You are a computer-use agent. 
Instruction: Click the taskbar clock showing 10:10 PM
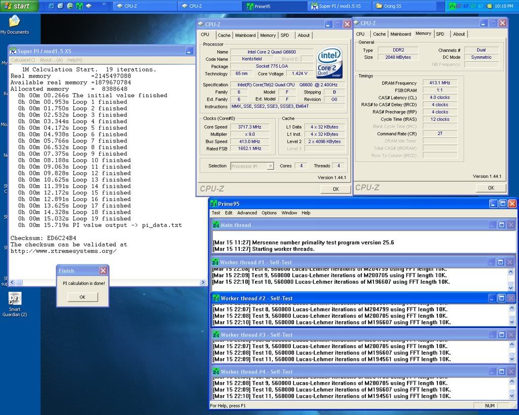coord(504,6)
